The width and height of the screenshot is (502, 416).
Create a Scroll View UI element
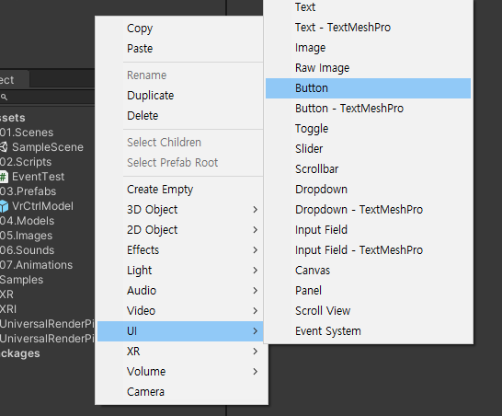pyautogui.click(x=368, y=310)
